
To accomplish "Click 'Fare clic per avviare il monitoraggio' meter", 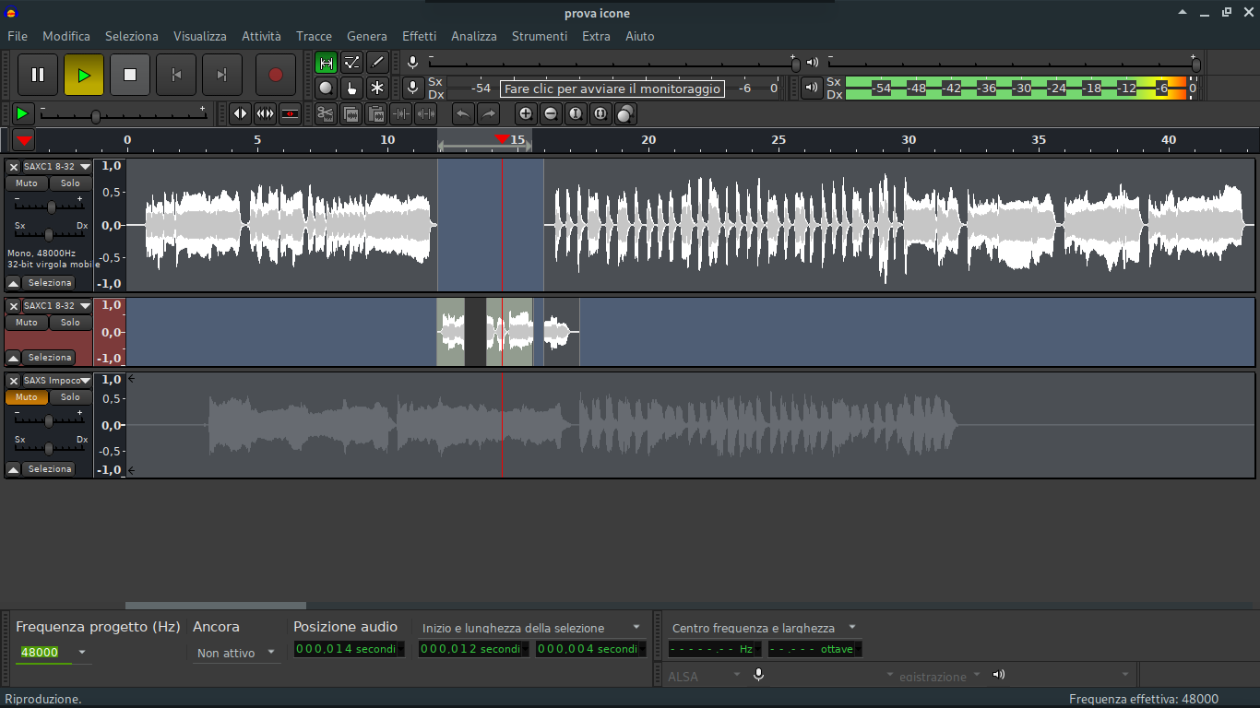I will (612, 88).
